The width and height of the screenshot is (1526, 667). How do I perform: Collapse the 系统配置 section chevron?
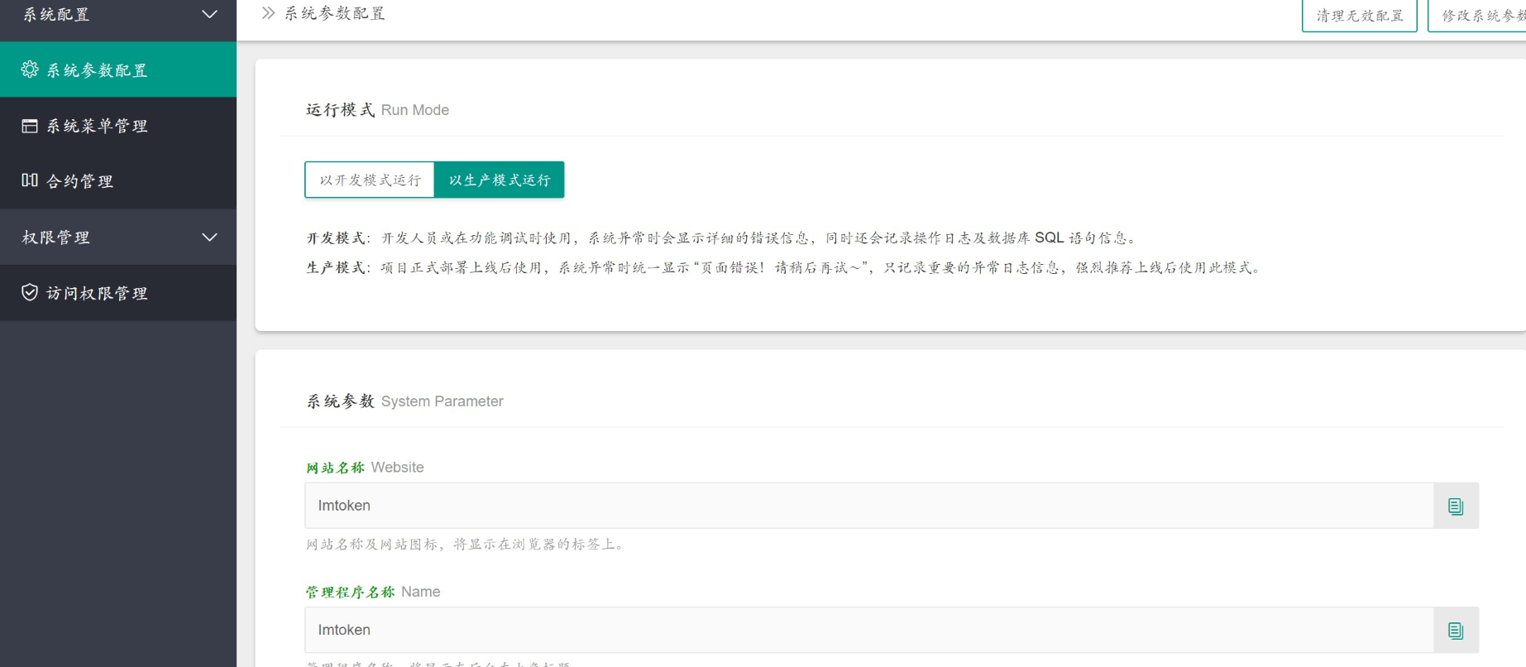(210, 14)
